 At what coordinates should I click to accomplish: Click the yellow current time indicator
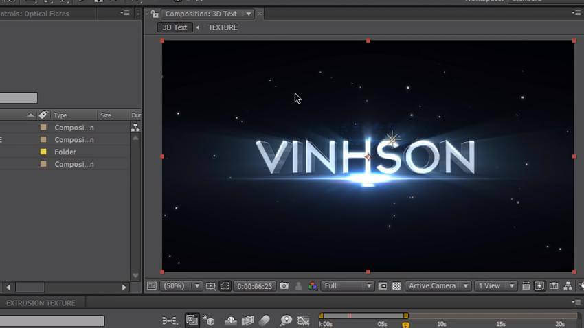pos(405,325)
